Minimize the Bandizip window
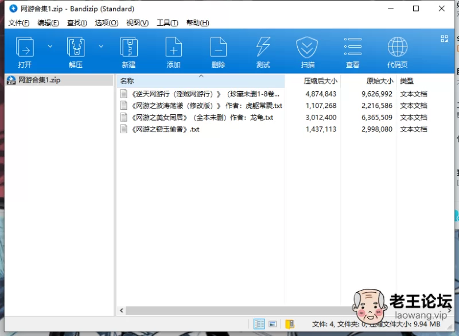 coord(391,9)
